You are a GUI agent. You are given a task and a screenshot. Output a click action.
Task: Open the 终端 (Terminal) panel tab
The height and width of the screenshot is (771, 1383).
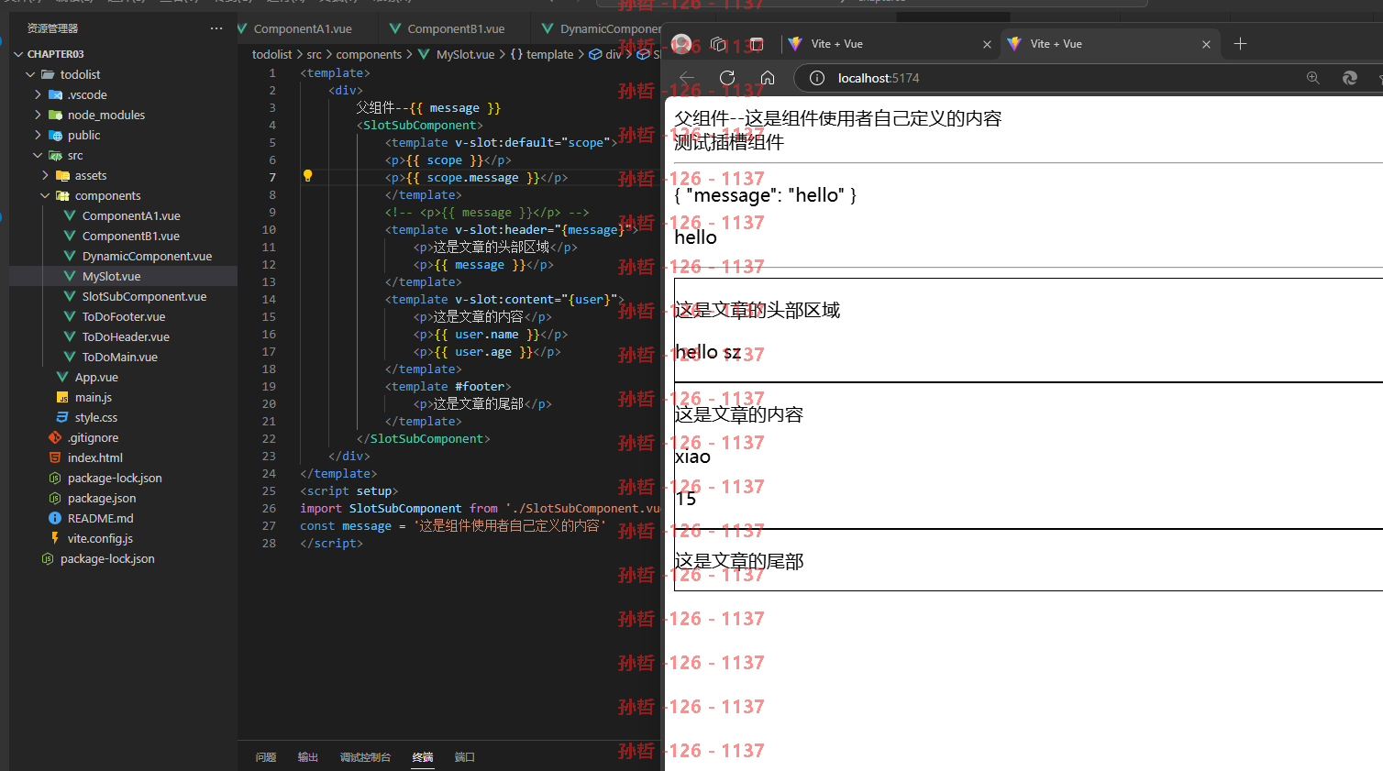pos(423,757)
